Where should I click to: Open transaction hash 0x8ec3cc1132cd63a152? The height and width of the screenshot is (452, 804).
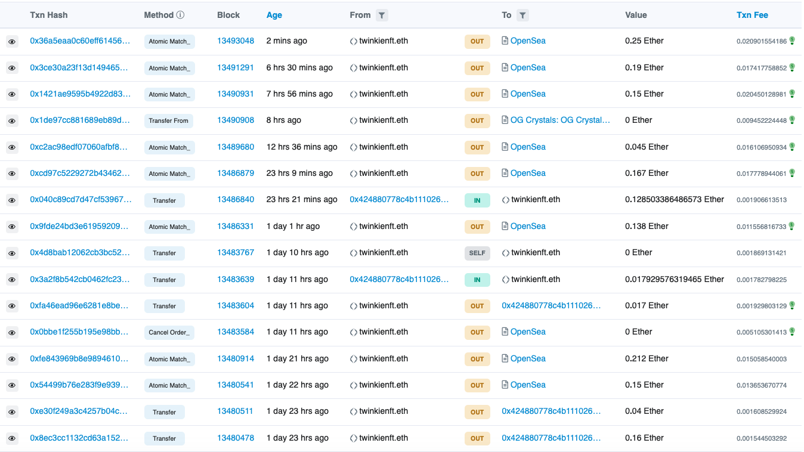[79, 438]
